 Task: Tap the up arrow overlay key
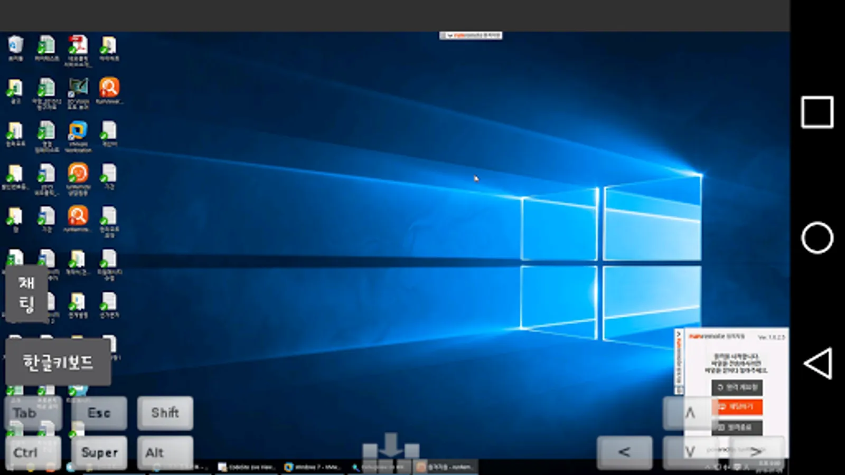(690, 413)
